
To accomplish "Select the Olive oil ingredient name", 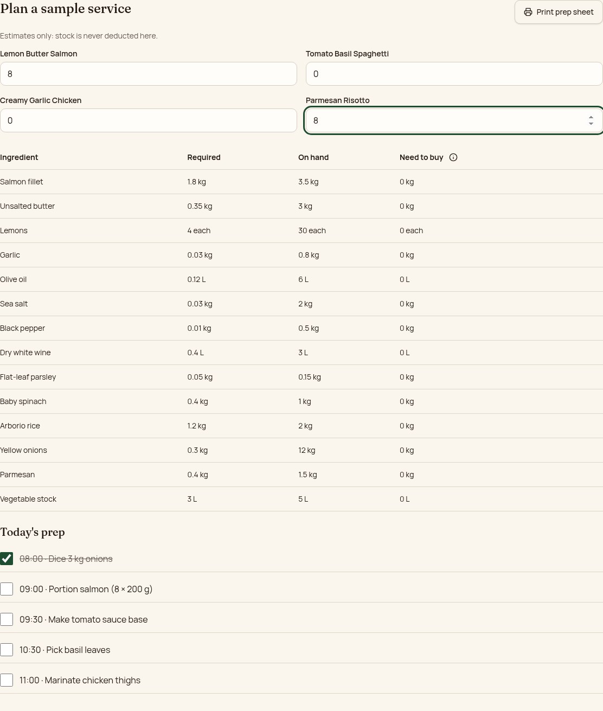I will (x=13, y=279).
